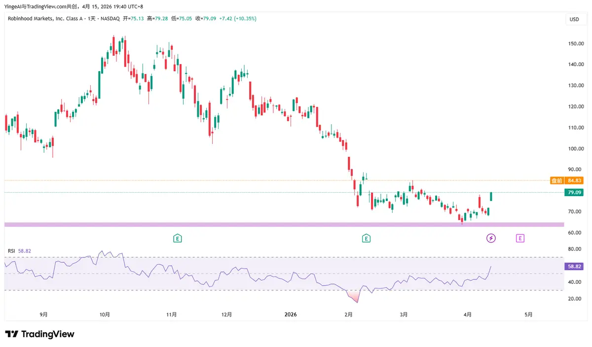The height and width of the screenshot is (347, 592).
Task: Click the upcoming purple E earnings marker
Action: pyautogui.click(x=520, y=239)
